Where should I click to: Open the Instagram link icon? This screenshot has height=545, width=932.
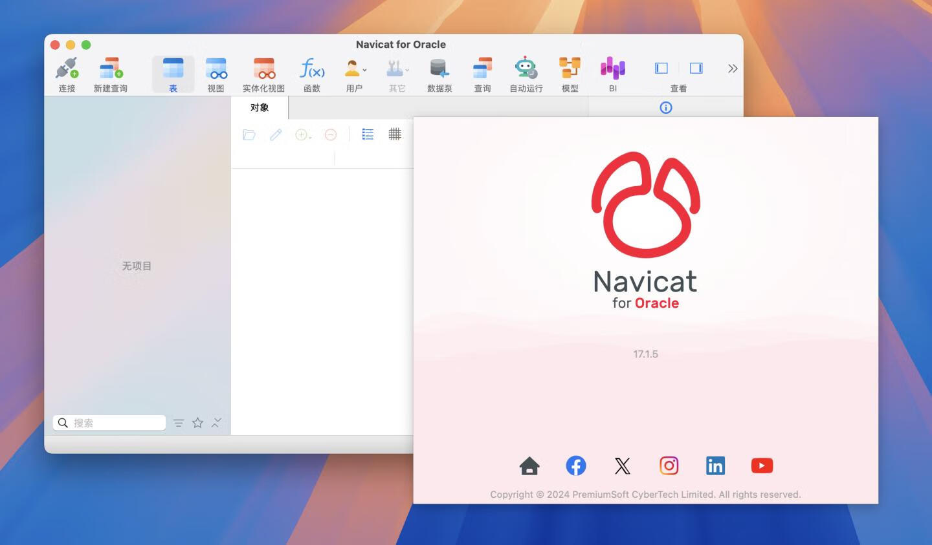click(x=669, y=465)
